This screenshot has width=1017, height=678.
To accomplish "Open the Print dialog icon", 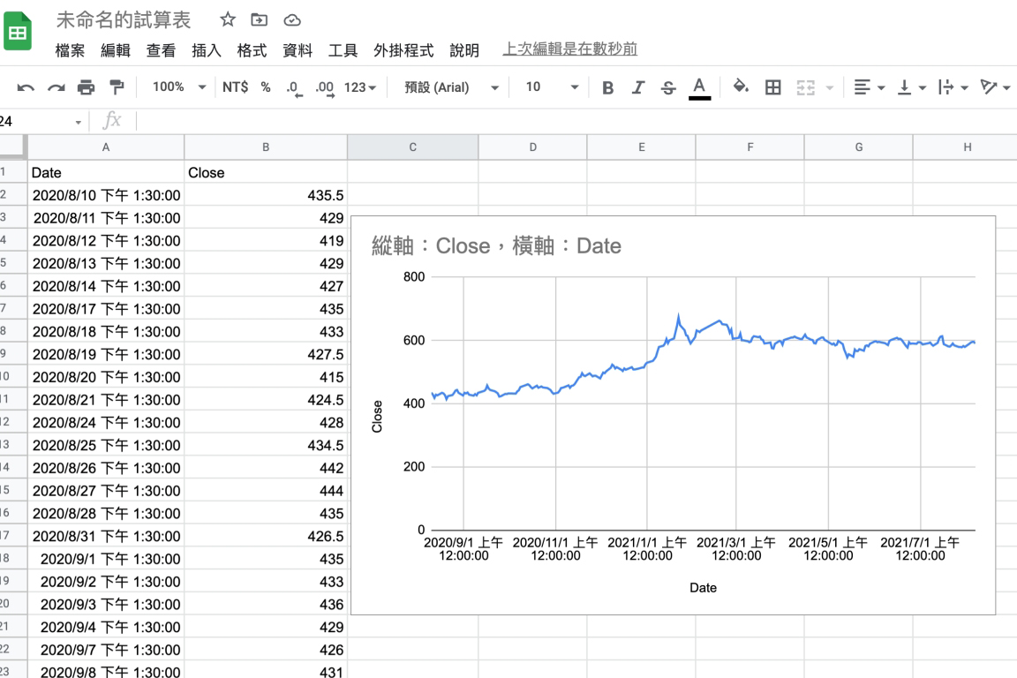I will click(86, 87).
